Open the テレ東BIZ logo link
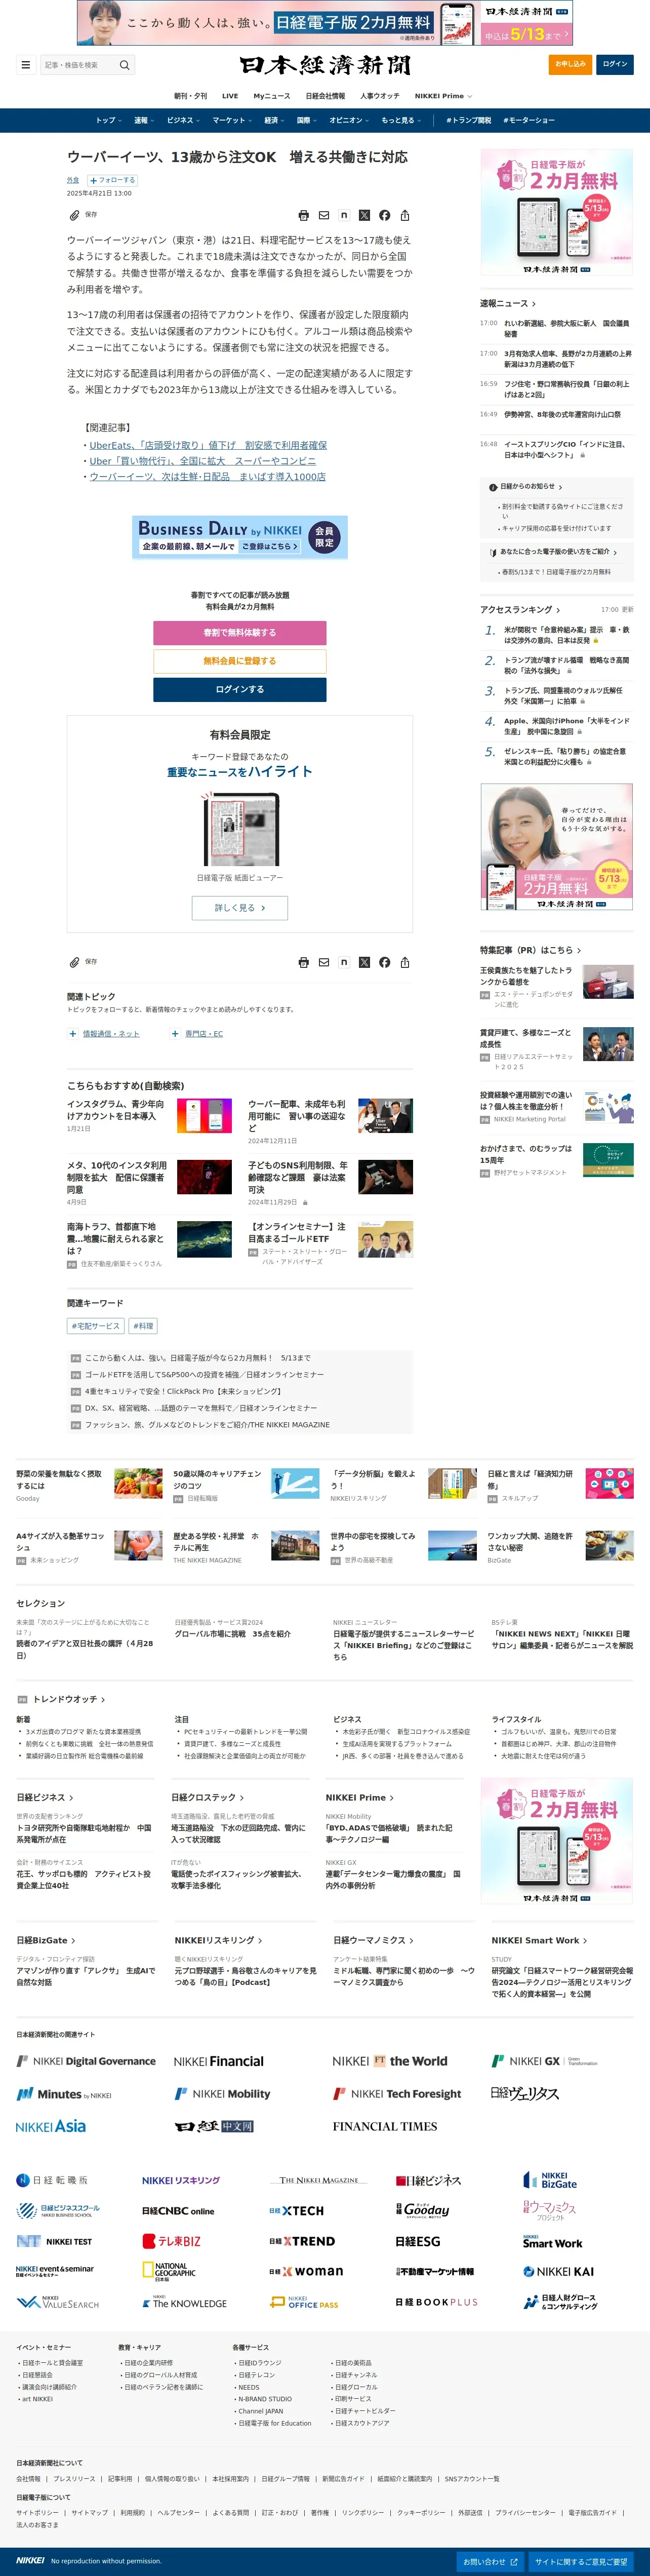This screenshot has height=2576, width=650. [171, 2241]
